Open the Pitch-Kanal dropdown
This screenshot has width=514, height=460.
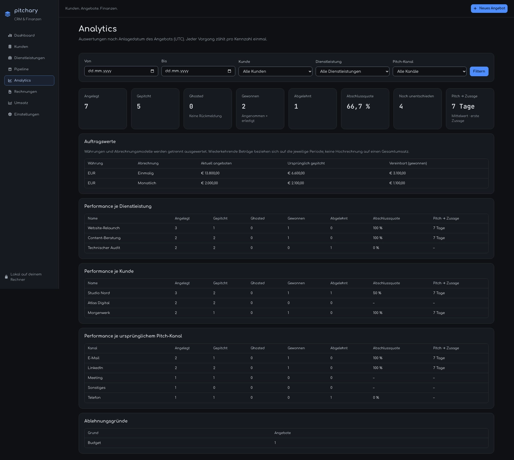(430, 71)
